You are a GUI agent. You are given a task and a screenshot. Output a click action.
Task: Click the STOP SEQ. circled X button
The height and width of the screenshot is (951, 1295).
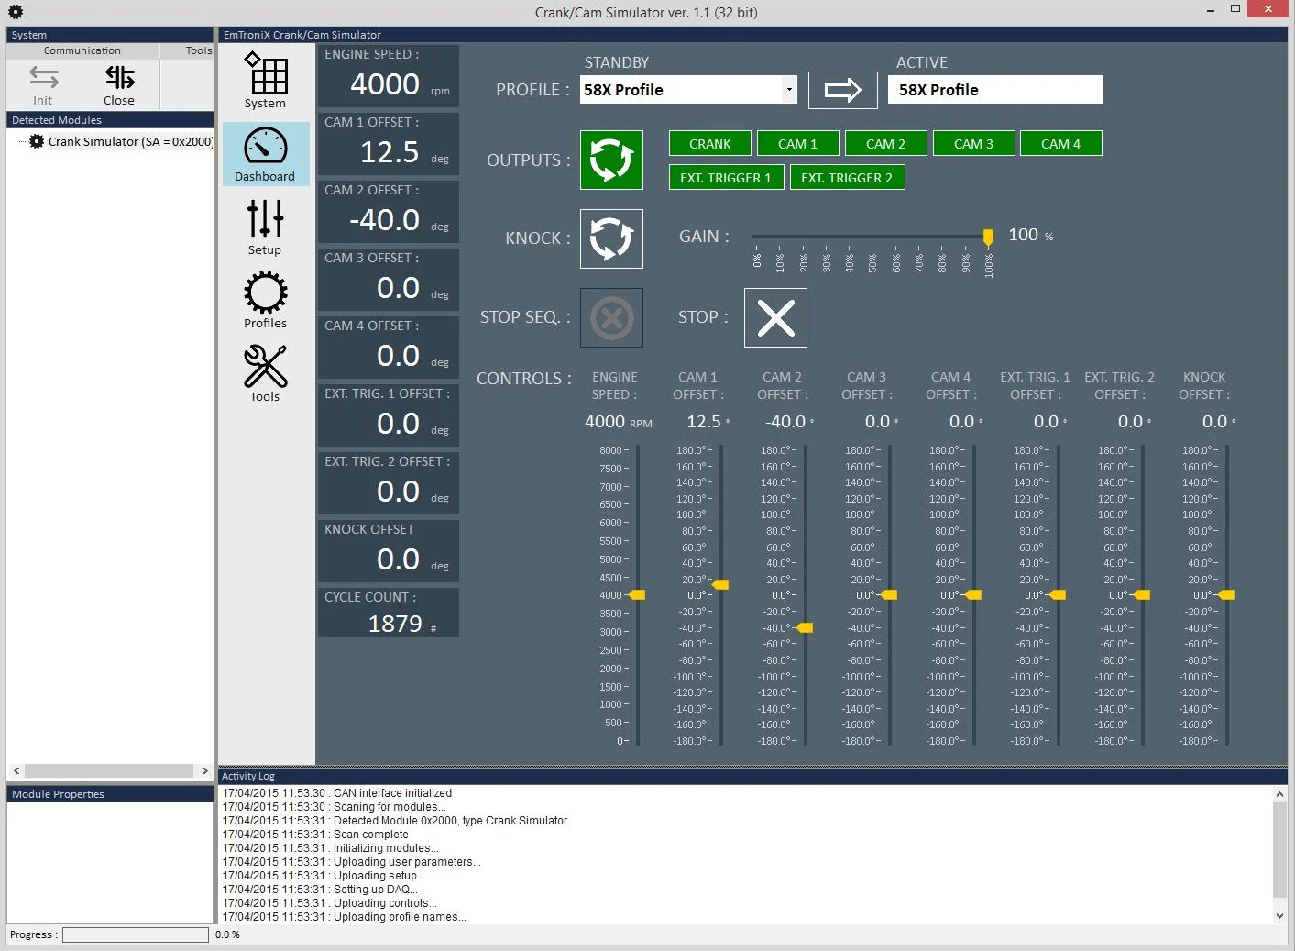611,317
